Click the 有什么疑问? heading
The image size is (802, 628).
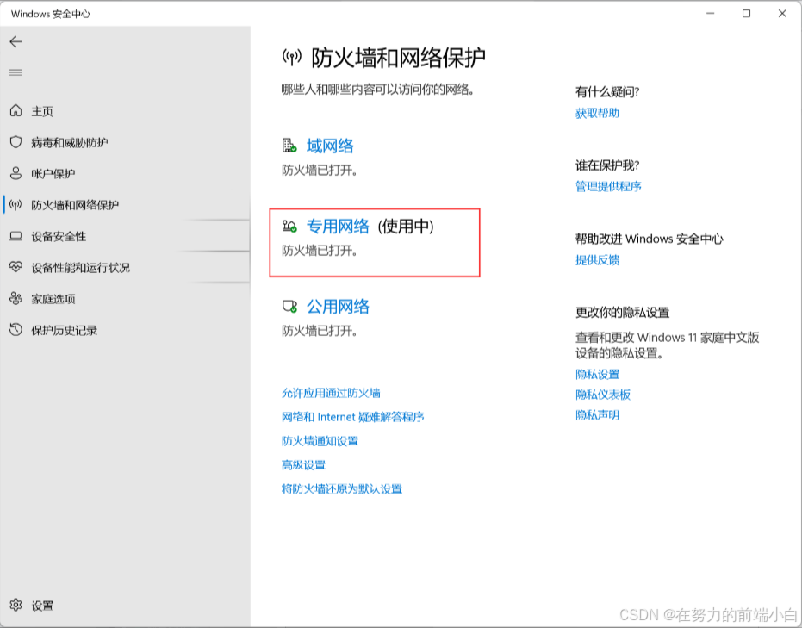(x=607, y=92)
